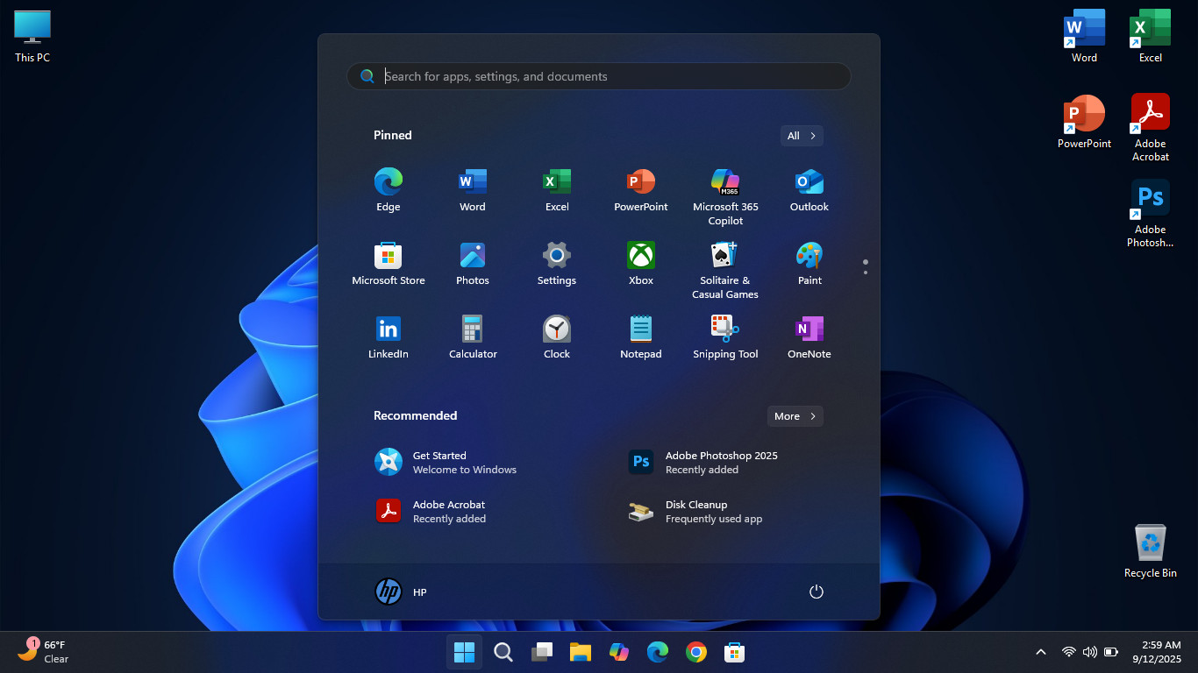Viewport: 1198px width, 673px height.
Task: Click the volume speaker tray icon
Action: click(1090, 652)
